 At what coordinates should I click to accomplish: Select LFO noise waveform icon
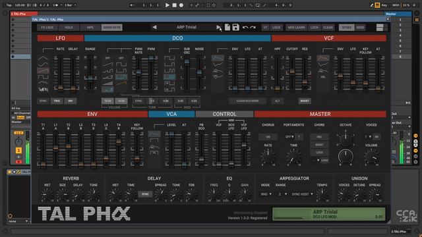(43, 90)
